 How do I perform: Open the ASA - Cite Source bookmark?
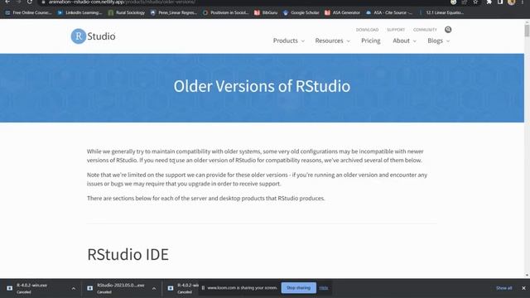(389, 12)
